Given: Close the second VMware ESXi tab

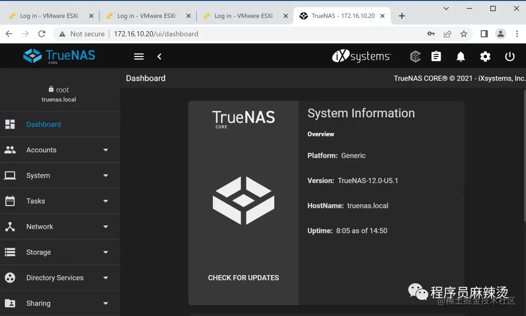Looking at the screenshot, I should (x=188, y=16).
